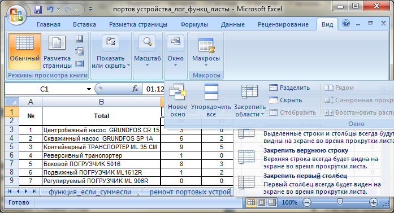Click the formula bar input
394x213 pixels.
point(154,89)
